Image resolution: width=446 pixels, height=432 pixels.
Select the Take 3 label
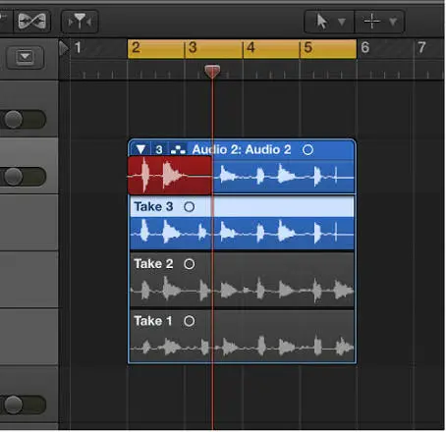153,206
